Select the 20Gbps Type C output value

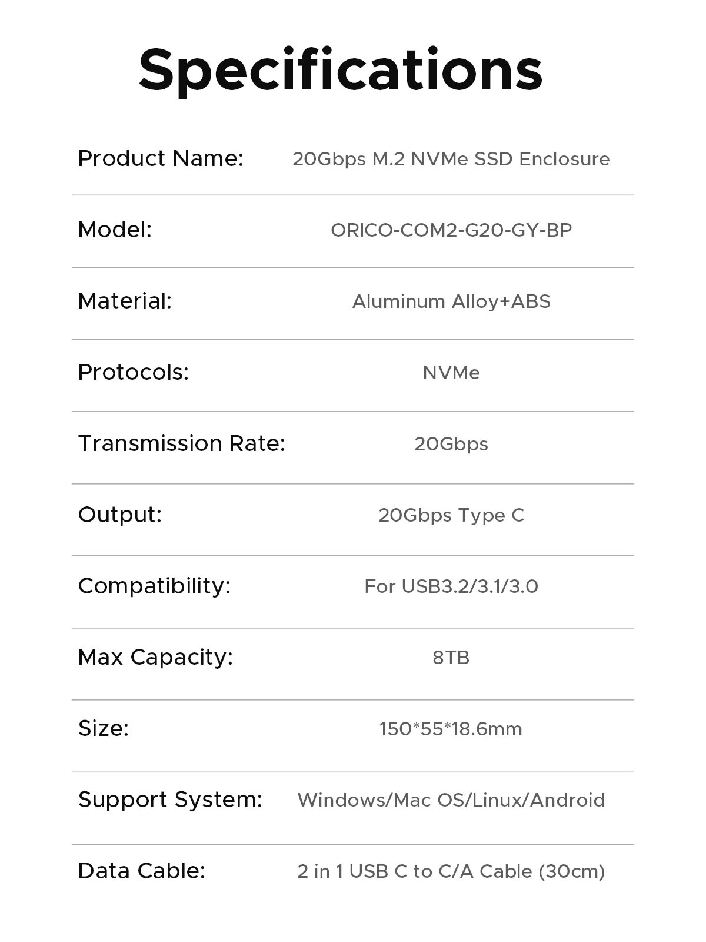coord(451,515)
